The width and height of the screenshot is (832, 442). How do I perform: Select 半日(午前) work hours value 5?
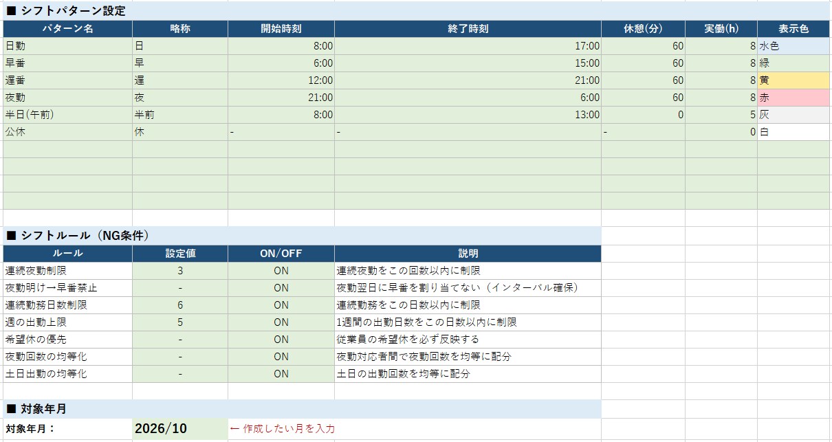click(x=721, y=115)
